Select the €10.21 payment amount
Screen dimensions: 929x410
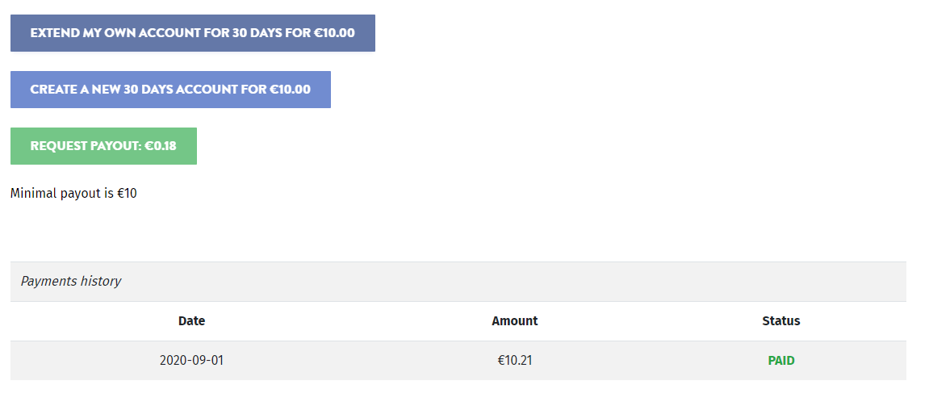point(515,361)
